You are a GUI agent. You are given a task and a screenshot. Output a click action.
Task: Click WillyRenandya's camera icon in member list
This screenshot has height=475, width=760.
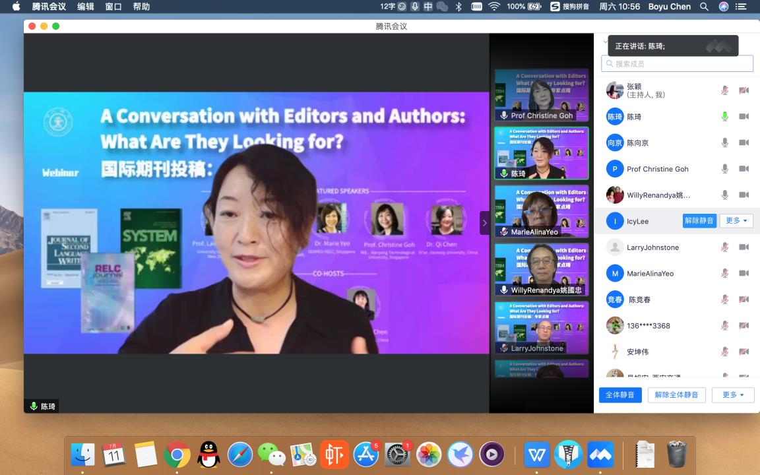click(x=744, y=195)
